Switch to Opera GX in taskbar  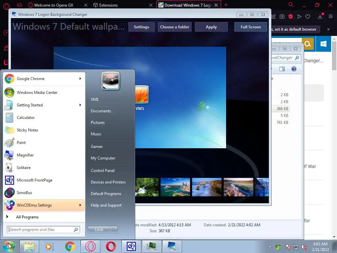(91, 246)
